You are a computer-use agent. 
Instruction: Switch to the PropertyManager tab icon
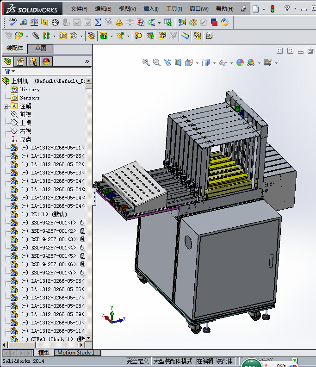click(20, 62)
